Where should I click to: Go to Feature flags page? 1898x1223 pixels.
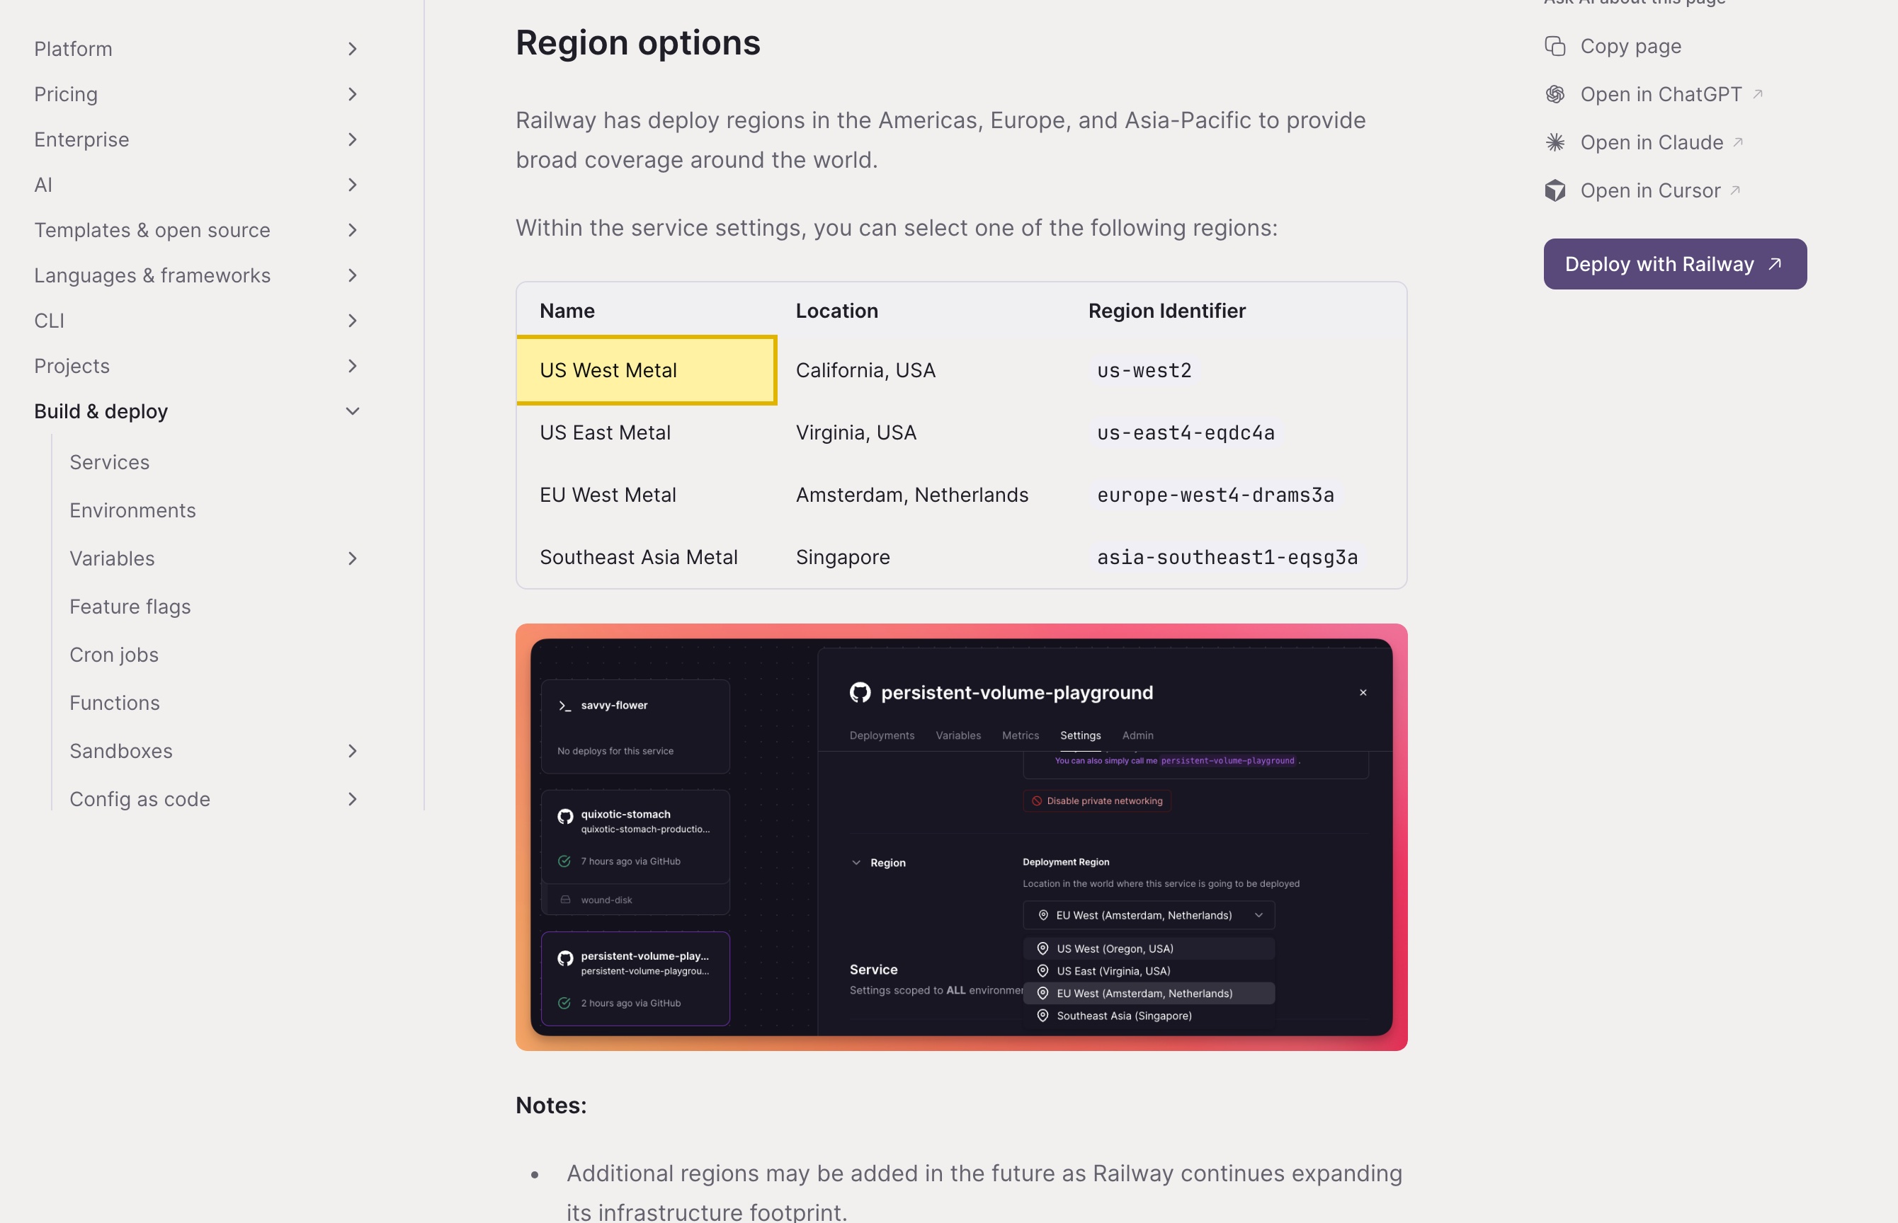[x=130, y=607]
